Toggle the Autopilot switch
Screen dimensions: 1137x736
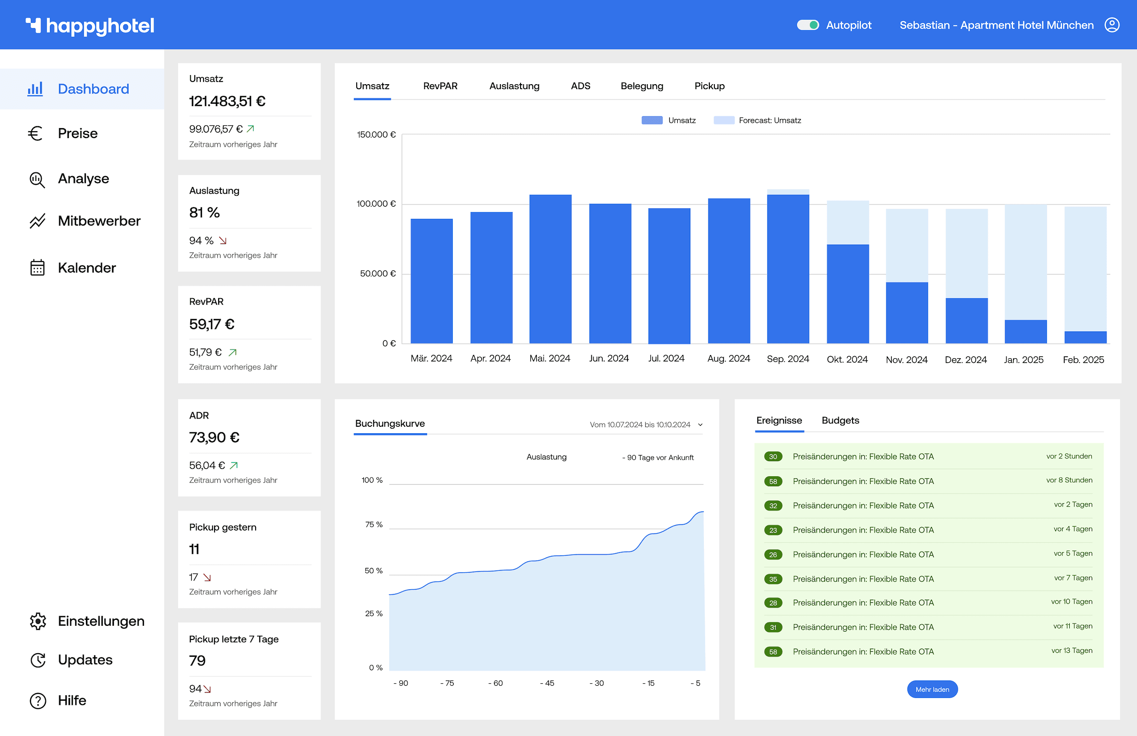point(807,25)
